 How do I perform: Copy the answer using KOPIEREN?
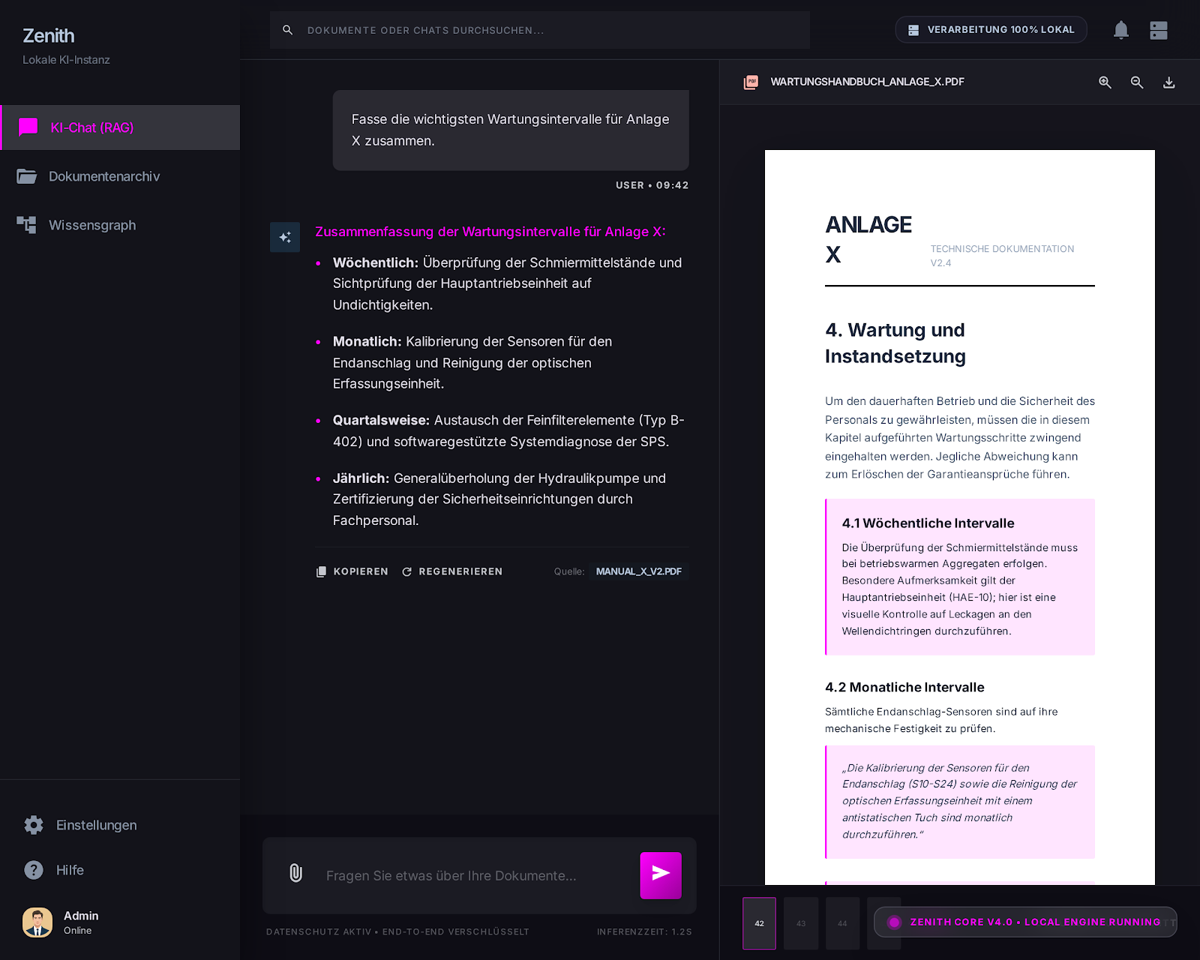[x=352, y=571]
